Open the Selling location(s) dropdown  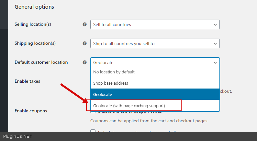click(155, 24)
